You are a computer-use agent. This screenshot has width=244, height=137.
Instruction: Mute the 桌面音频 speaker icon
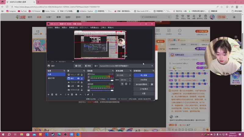tap(89, 90)
